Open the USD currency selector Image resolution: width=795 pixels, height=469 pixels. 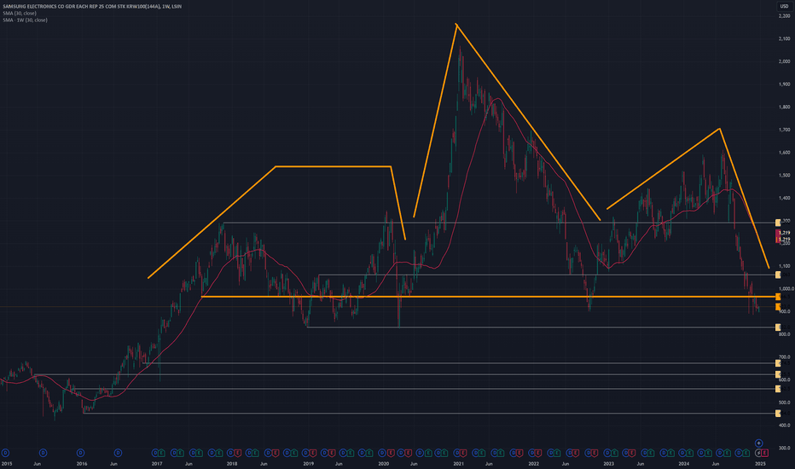pos(784,6)
